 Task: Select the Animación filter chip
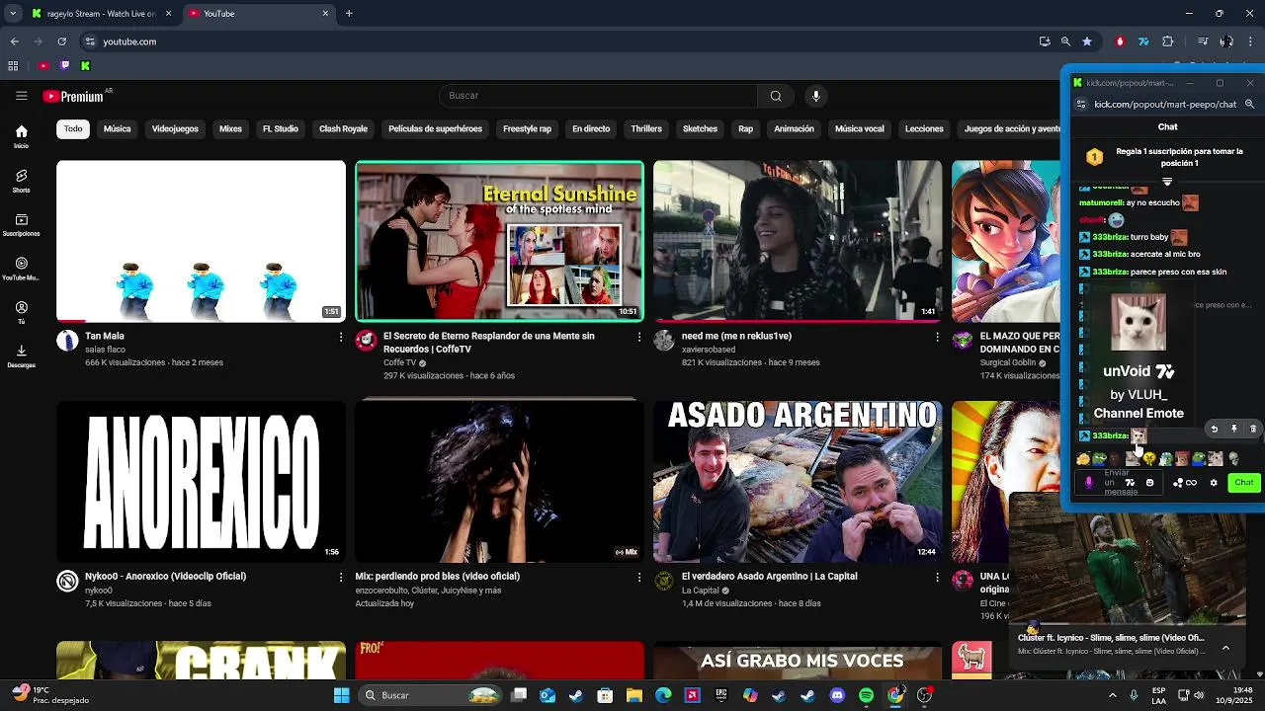[794, 128]
